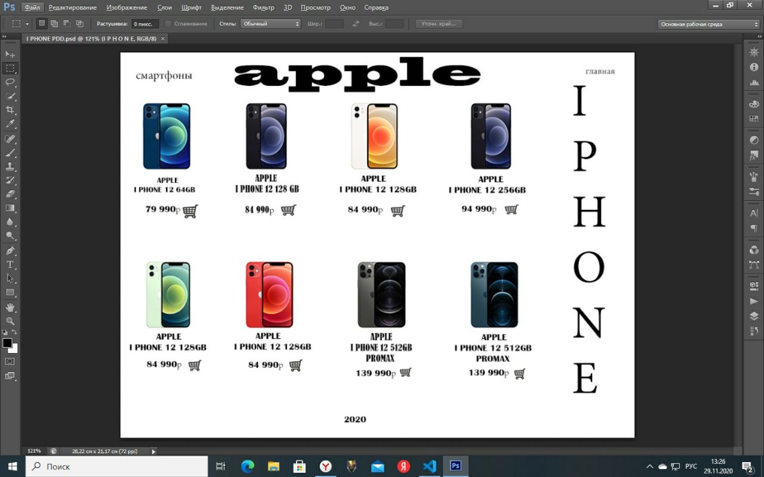Open the Actions play panel icon
The width and height of the screenshot is (764, 477).
754,302
